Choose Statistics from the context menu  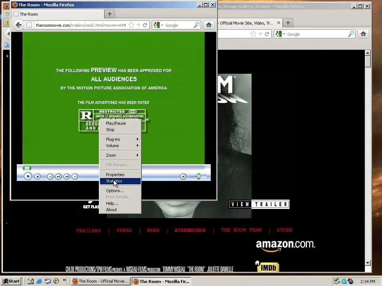tap(120, 181)
